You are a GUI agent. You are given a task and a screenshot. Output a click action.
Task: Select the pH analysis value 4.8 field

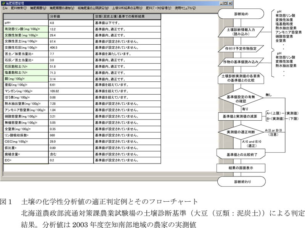click(x=70, y=23)
